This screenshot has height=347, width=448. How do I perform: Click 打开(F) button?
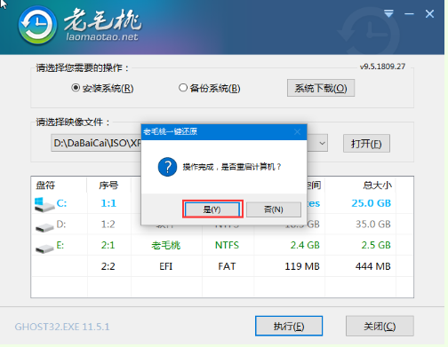(366, 144)
